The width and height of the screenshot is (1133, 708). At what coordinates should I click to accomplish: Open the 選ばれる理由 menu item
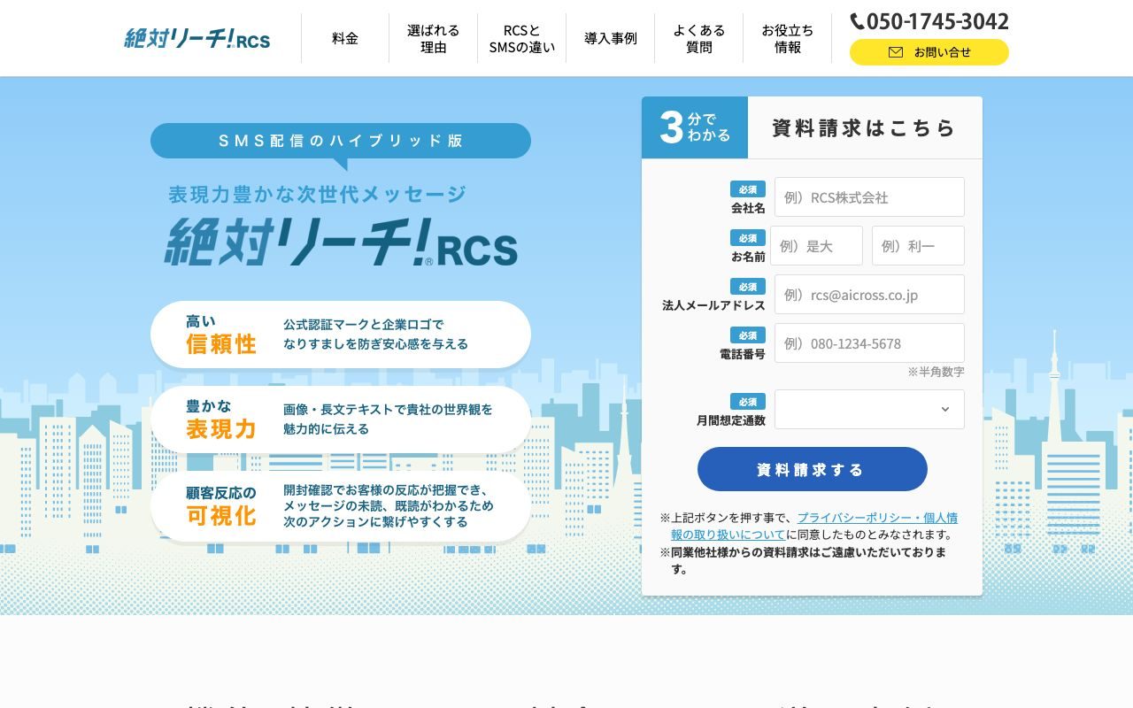[x=434, y=38]
